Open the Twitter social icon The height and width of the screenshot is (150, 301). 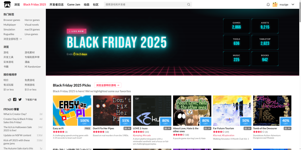[x=20, y=100]
